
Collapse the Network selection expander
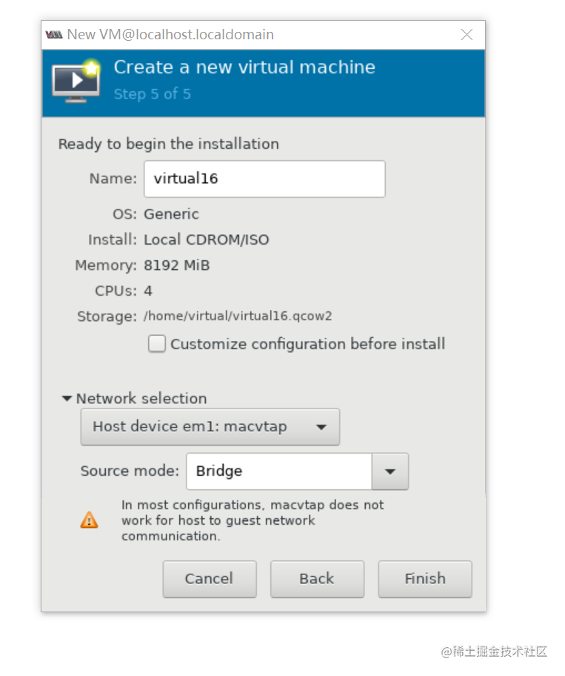(x=67, y=398)
